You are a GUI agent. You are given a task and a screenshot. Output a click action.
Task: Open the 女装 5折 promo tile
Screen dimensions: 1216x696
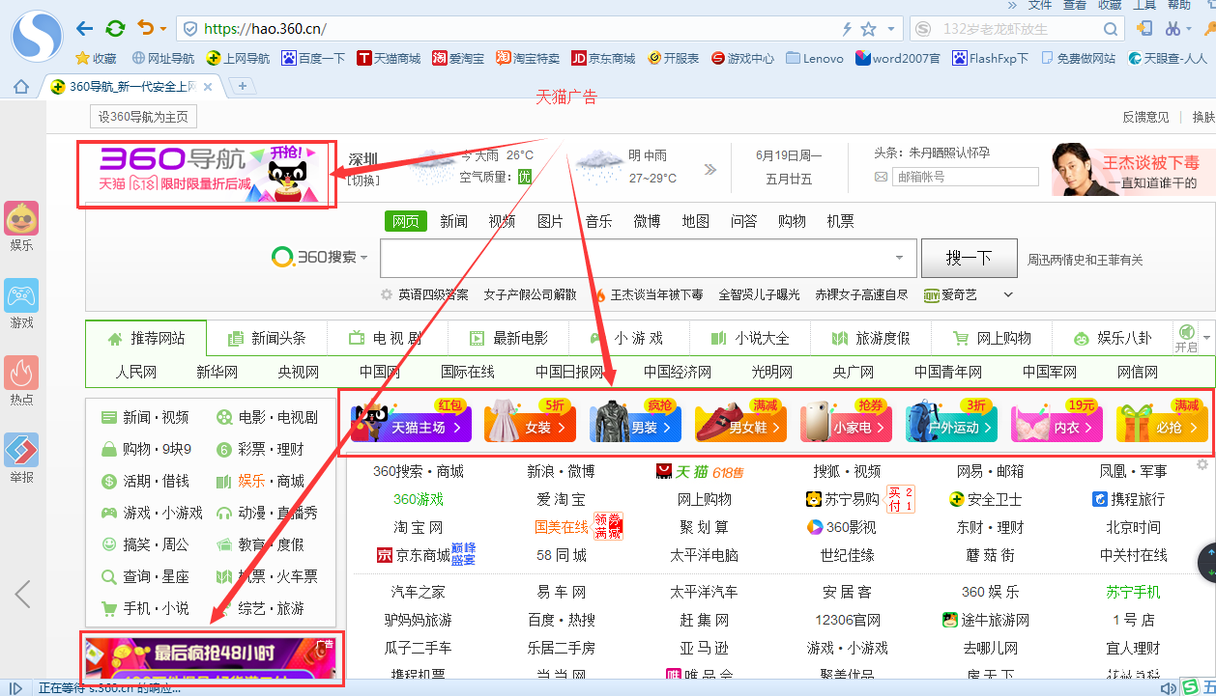tap(530, 420)
